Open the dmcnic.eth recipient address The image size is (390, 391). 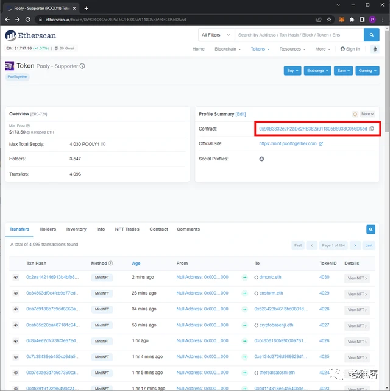tap(270, 277)
